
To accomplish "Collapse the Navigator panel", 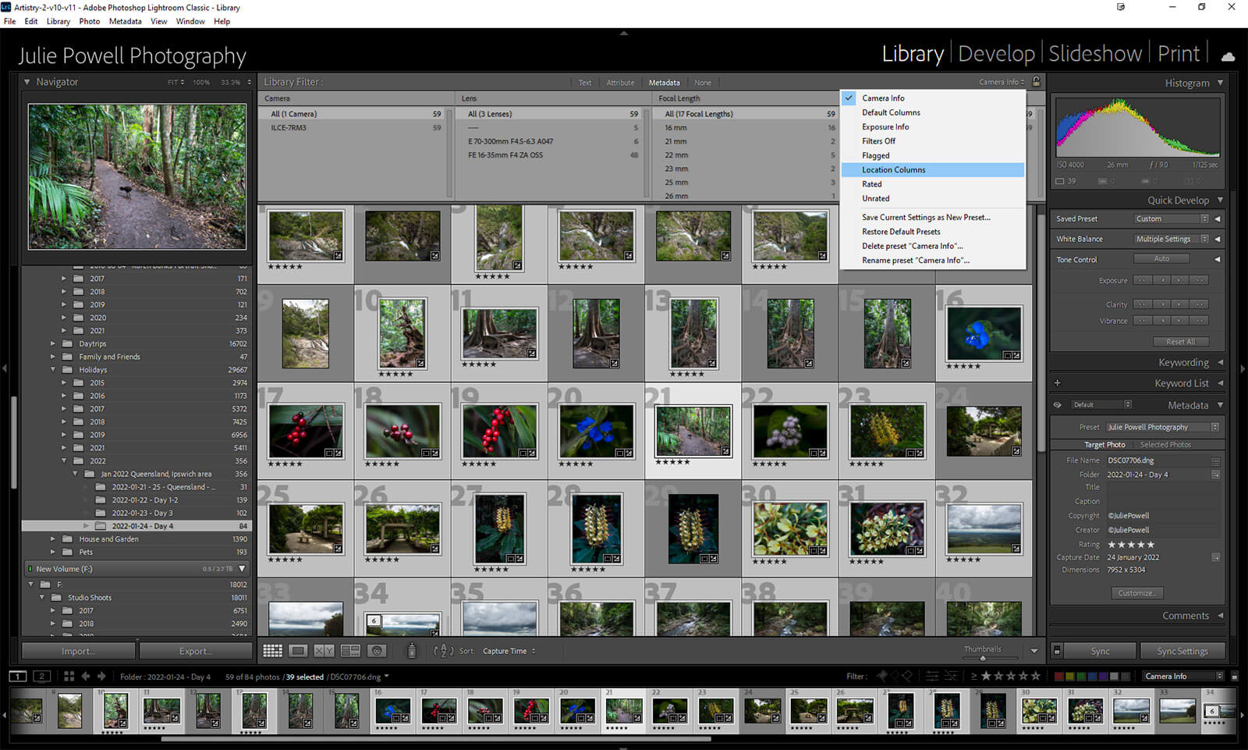I will pos(27,82).
